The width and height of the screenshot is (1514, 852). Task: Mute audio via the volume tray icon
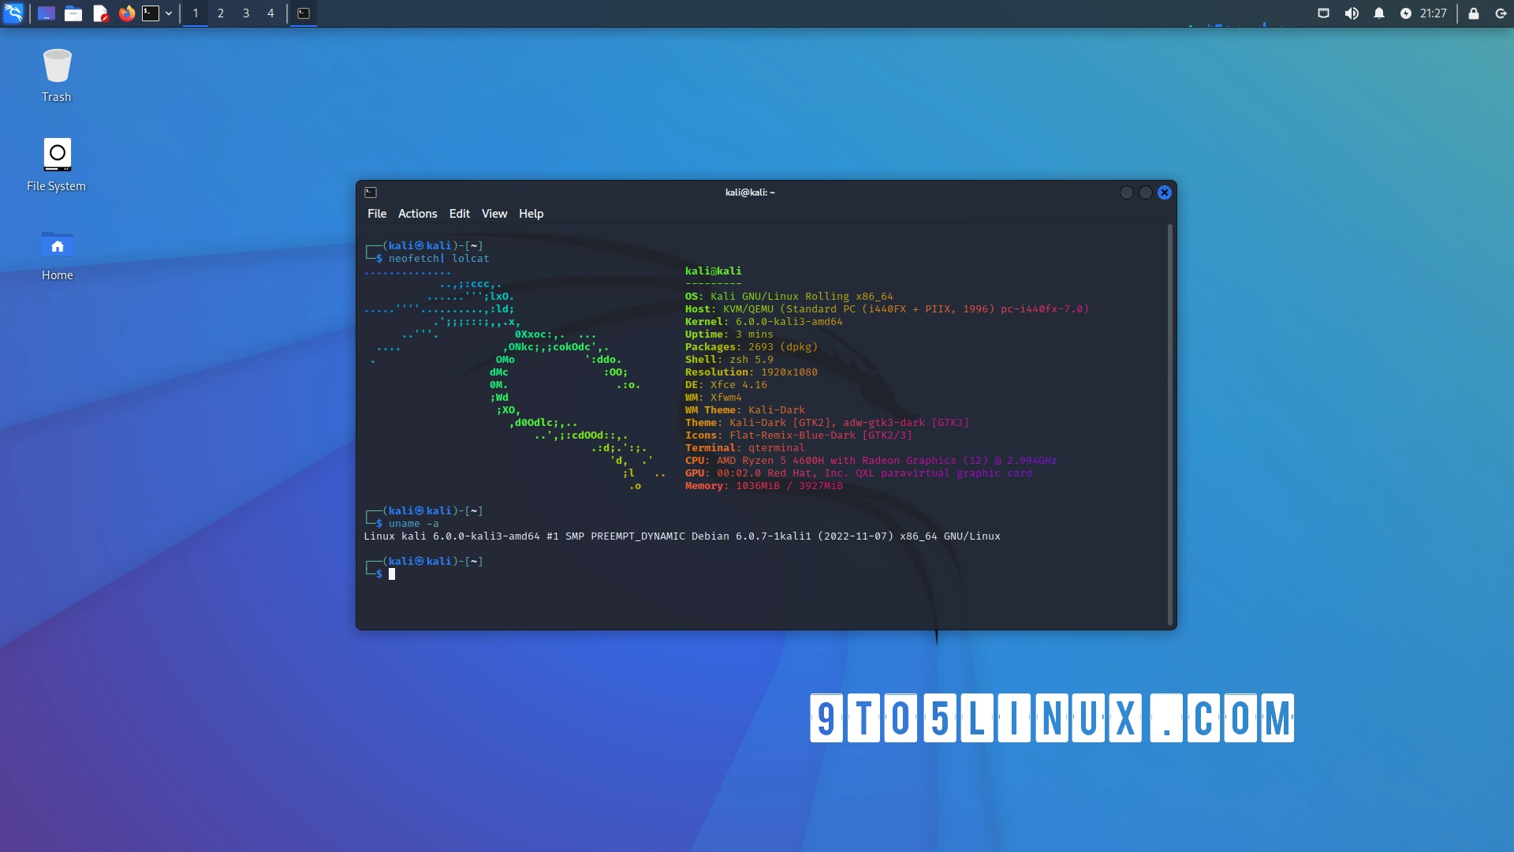coord(1352,13)
